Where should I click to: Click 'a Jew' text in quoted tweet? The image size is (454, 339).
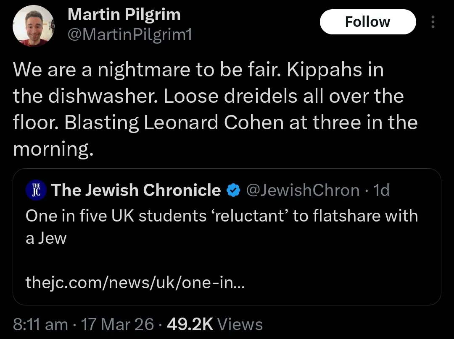(x=46, y=238)
